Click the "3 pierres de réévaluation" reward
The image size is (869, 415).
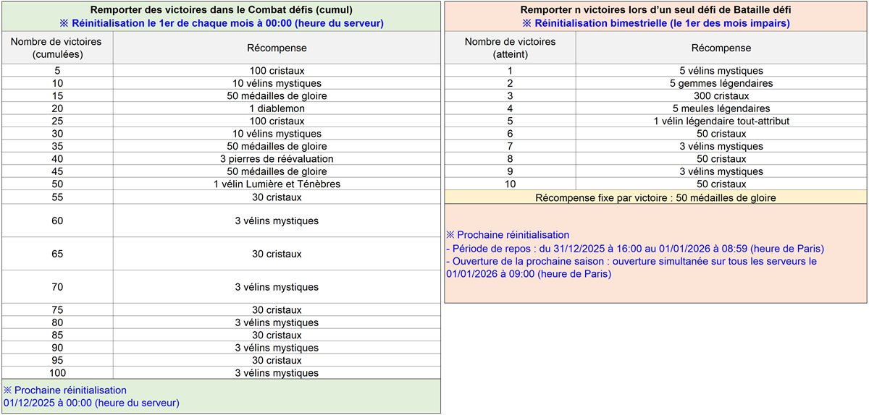tap(277, 159)
